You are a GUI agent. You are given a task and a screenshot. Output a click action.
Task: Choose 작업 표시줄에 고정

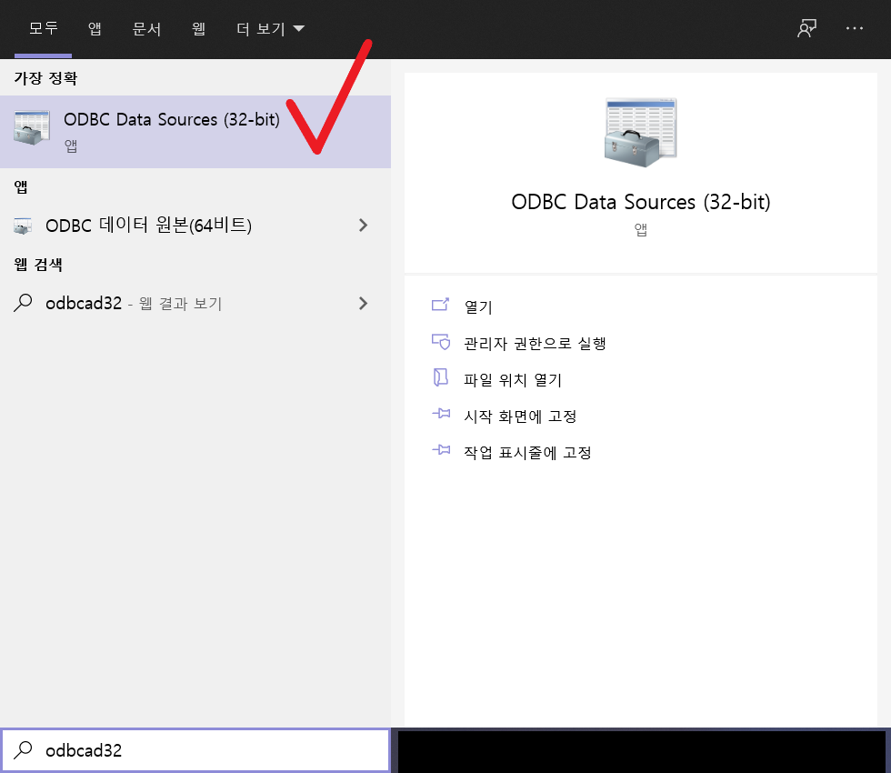pos(527,453)
